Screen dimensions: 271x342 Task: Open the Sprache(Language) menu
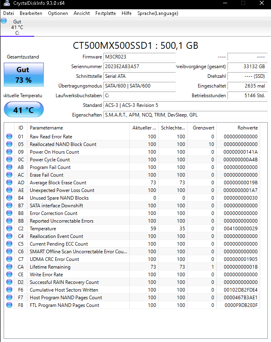coord(158,13)
